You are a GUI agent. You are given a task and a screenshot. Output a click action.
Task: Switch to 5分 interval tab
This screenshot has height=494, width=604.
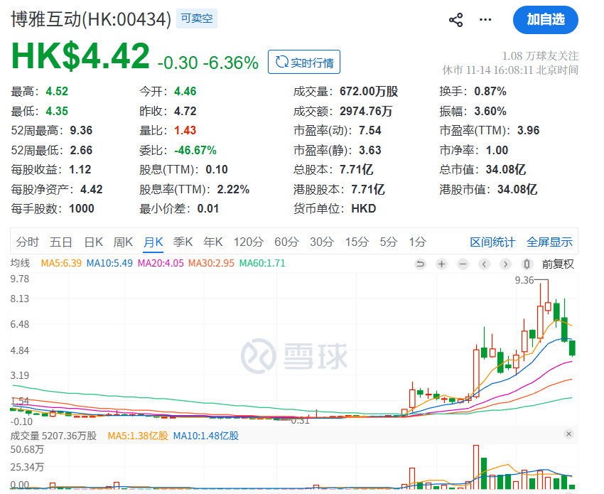coord(388,242)
